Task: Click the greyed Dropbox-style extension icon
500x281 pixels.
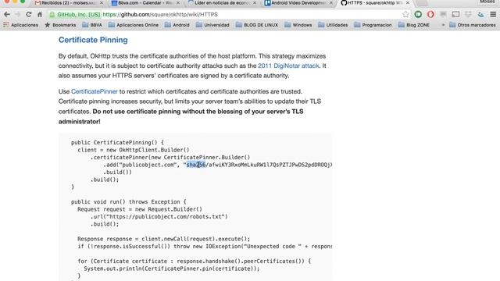Action: (x=468, y=14)
